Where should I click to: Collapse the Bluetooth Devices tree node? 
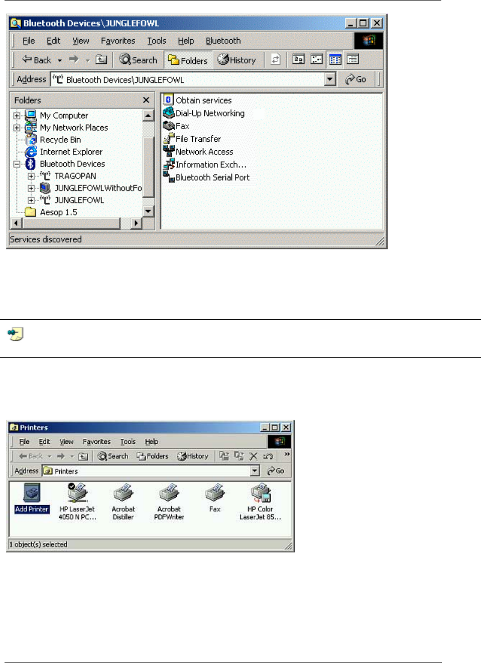[17, 164]
